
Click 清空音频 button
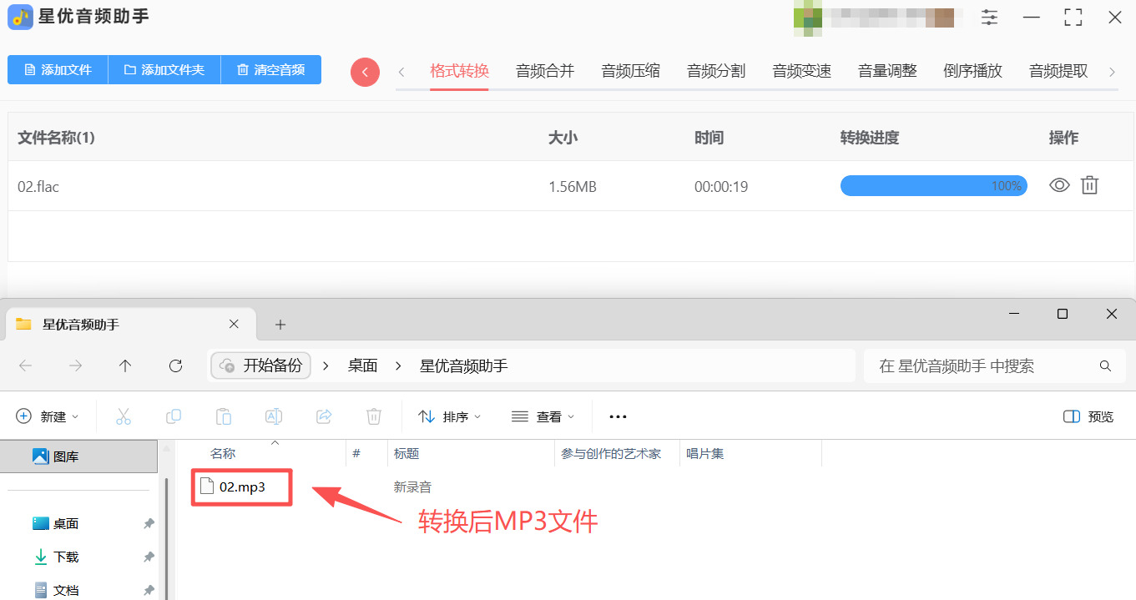point(271,70)
